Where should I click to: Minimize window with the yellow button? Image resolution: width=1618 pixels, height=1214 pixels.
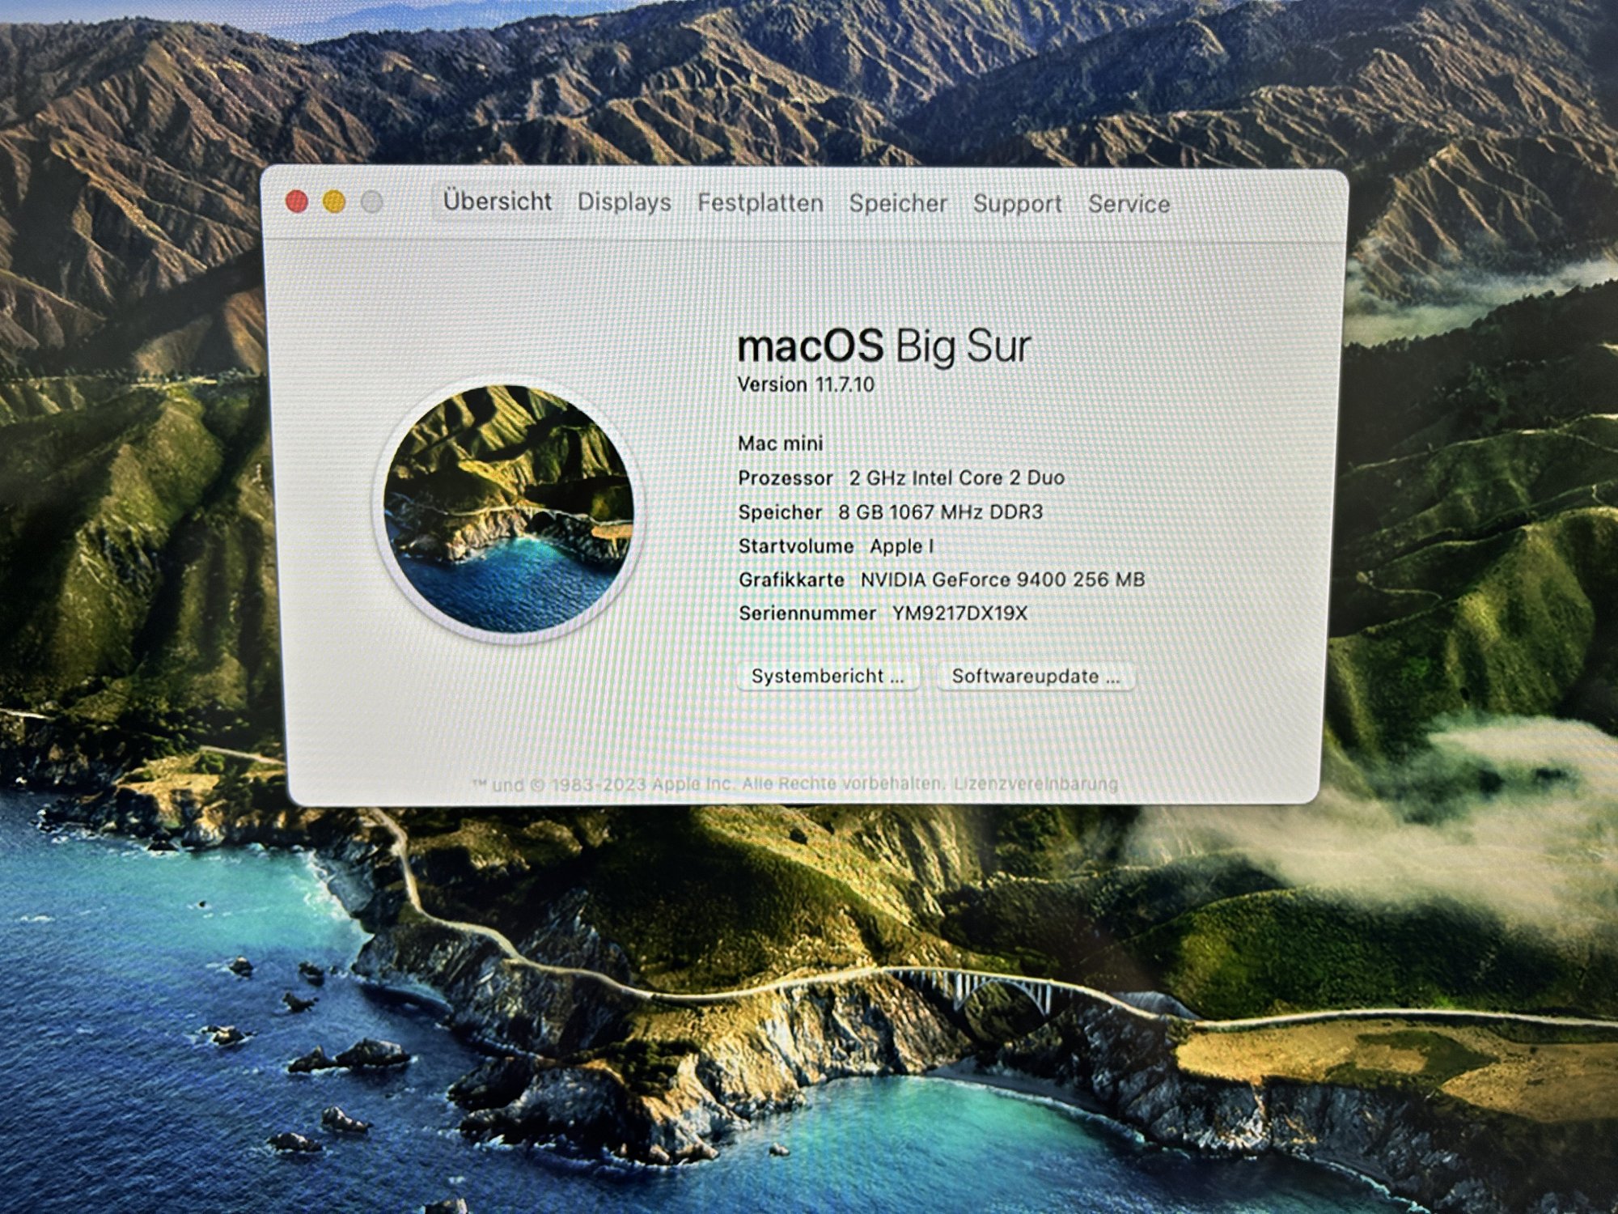tap(334, 202)
